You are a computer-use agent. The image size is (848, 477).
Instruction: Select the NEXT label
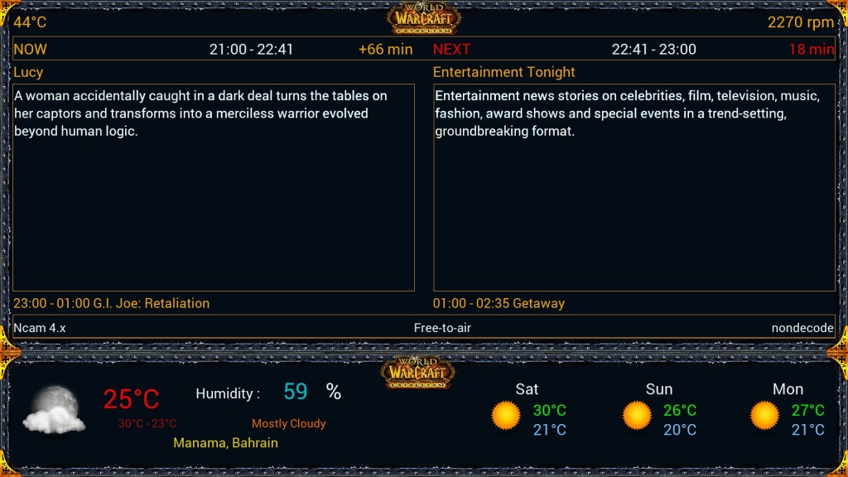point(451,49)
